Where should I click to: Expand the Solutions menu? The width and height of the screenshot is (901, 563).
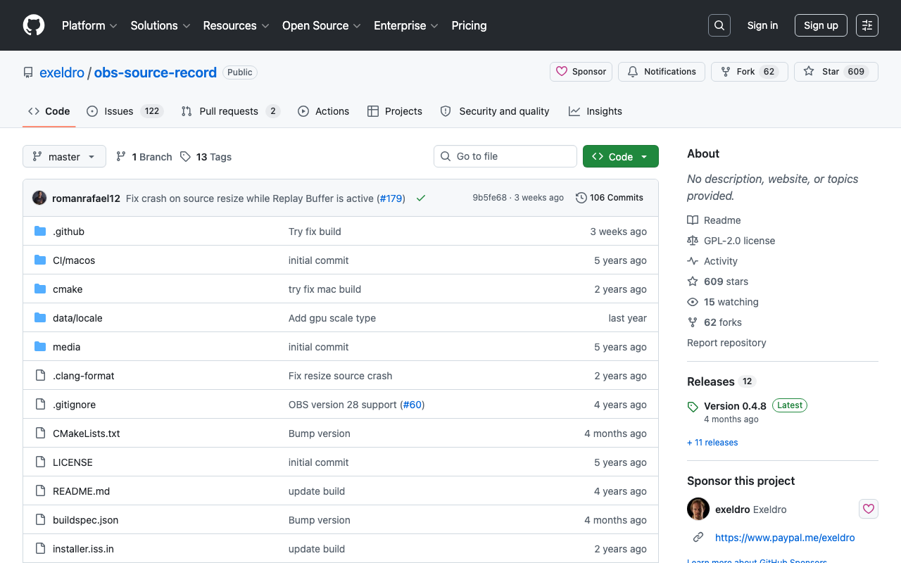tap(160, 25)
